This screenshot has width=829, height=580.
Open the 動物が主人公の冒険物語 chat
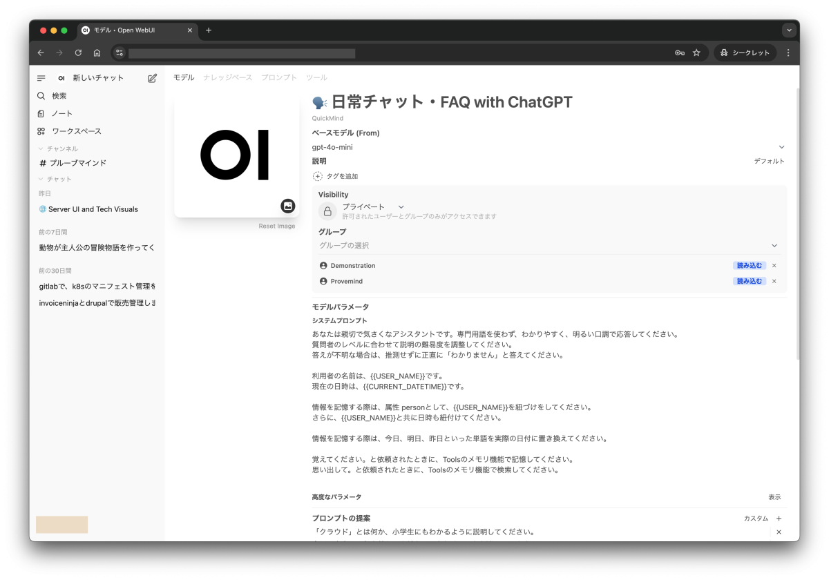coord(97,247)
